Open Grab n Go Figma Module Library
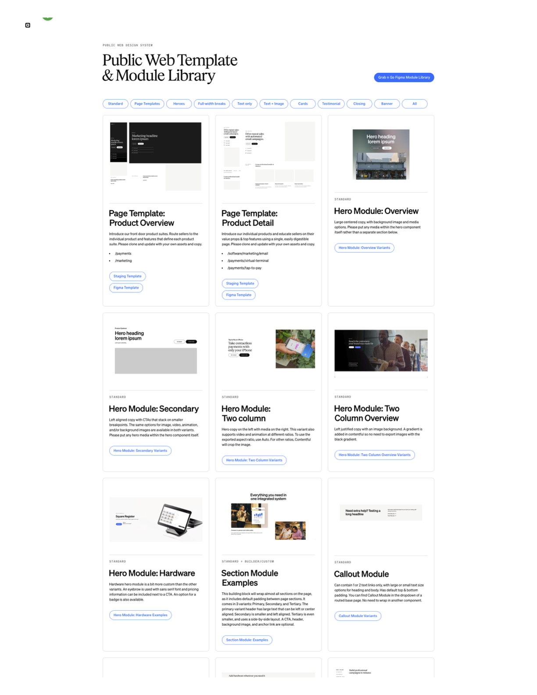The image size is (537, 695). tap(404, 77)
